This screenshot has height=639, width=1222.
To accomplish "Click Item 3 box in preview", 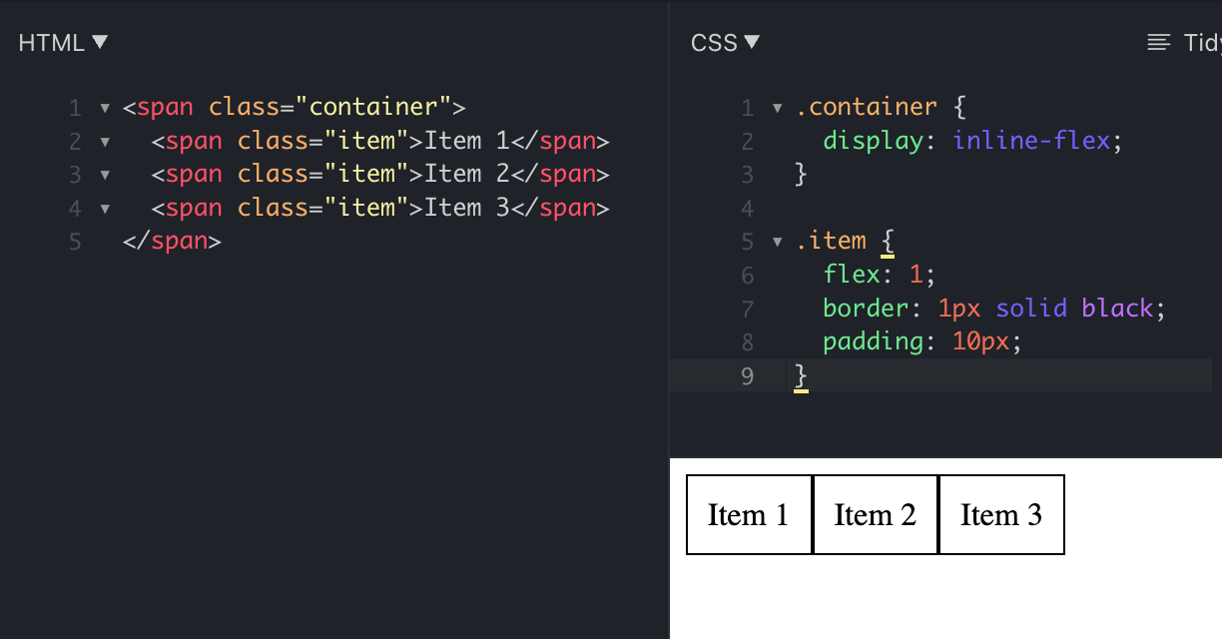I will tap(1001, 514).
